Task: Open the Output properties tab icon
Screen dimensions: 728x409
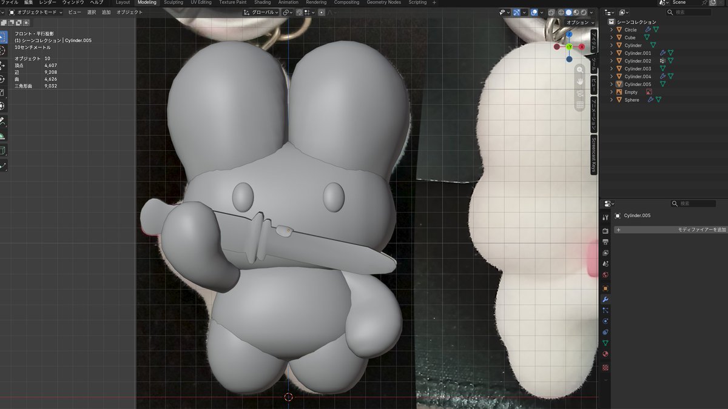Action: 605,242
